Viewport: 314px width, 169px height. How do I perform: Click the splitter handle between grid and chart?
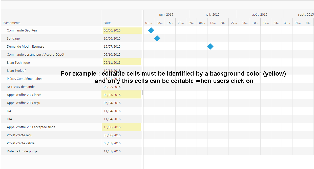coord(142,92)
